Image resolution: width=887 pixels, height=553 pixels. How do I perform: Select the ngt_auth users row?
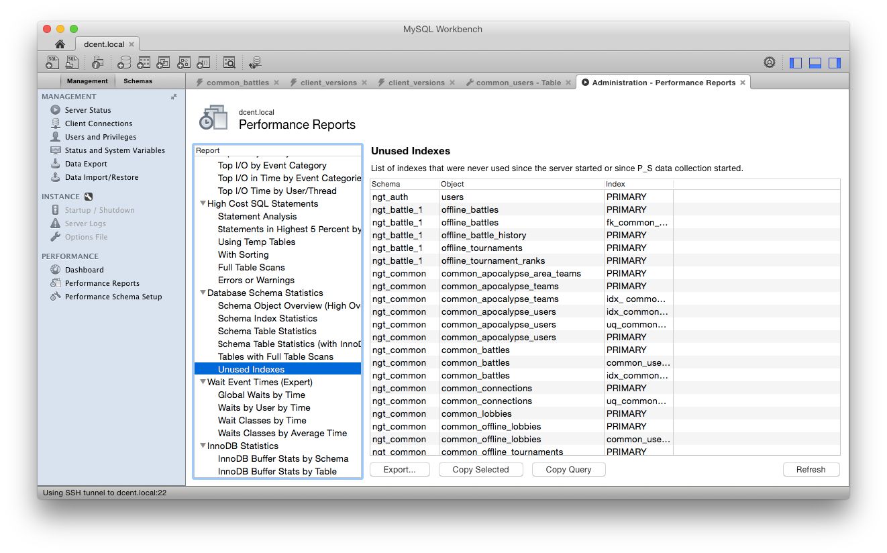(605, 197)
